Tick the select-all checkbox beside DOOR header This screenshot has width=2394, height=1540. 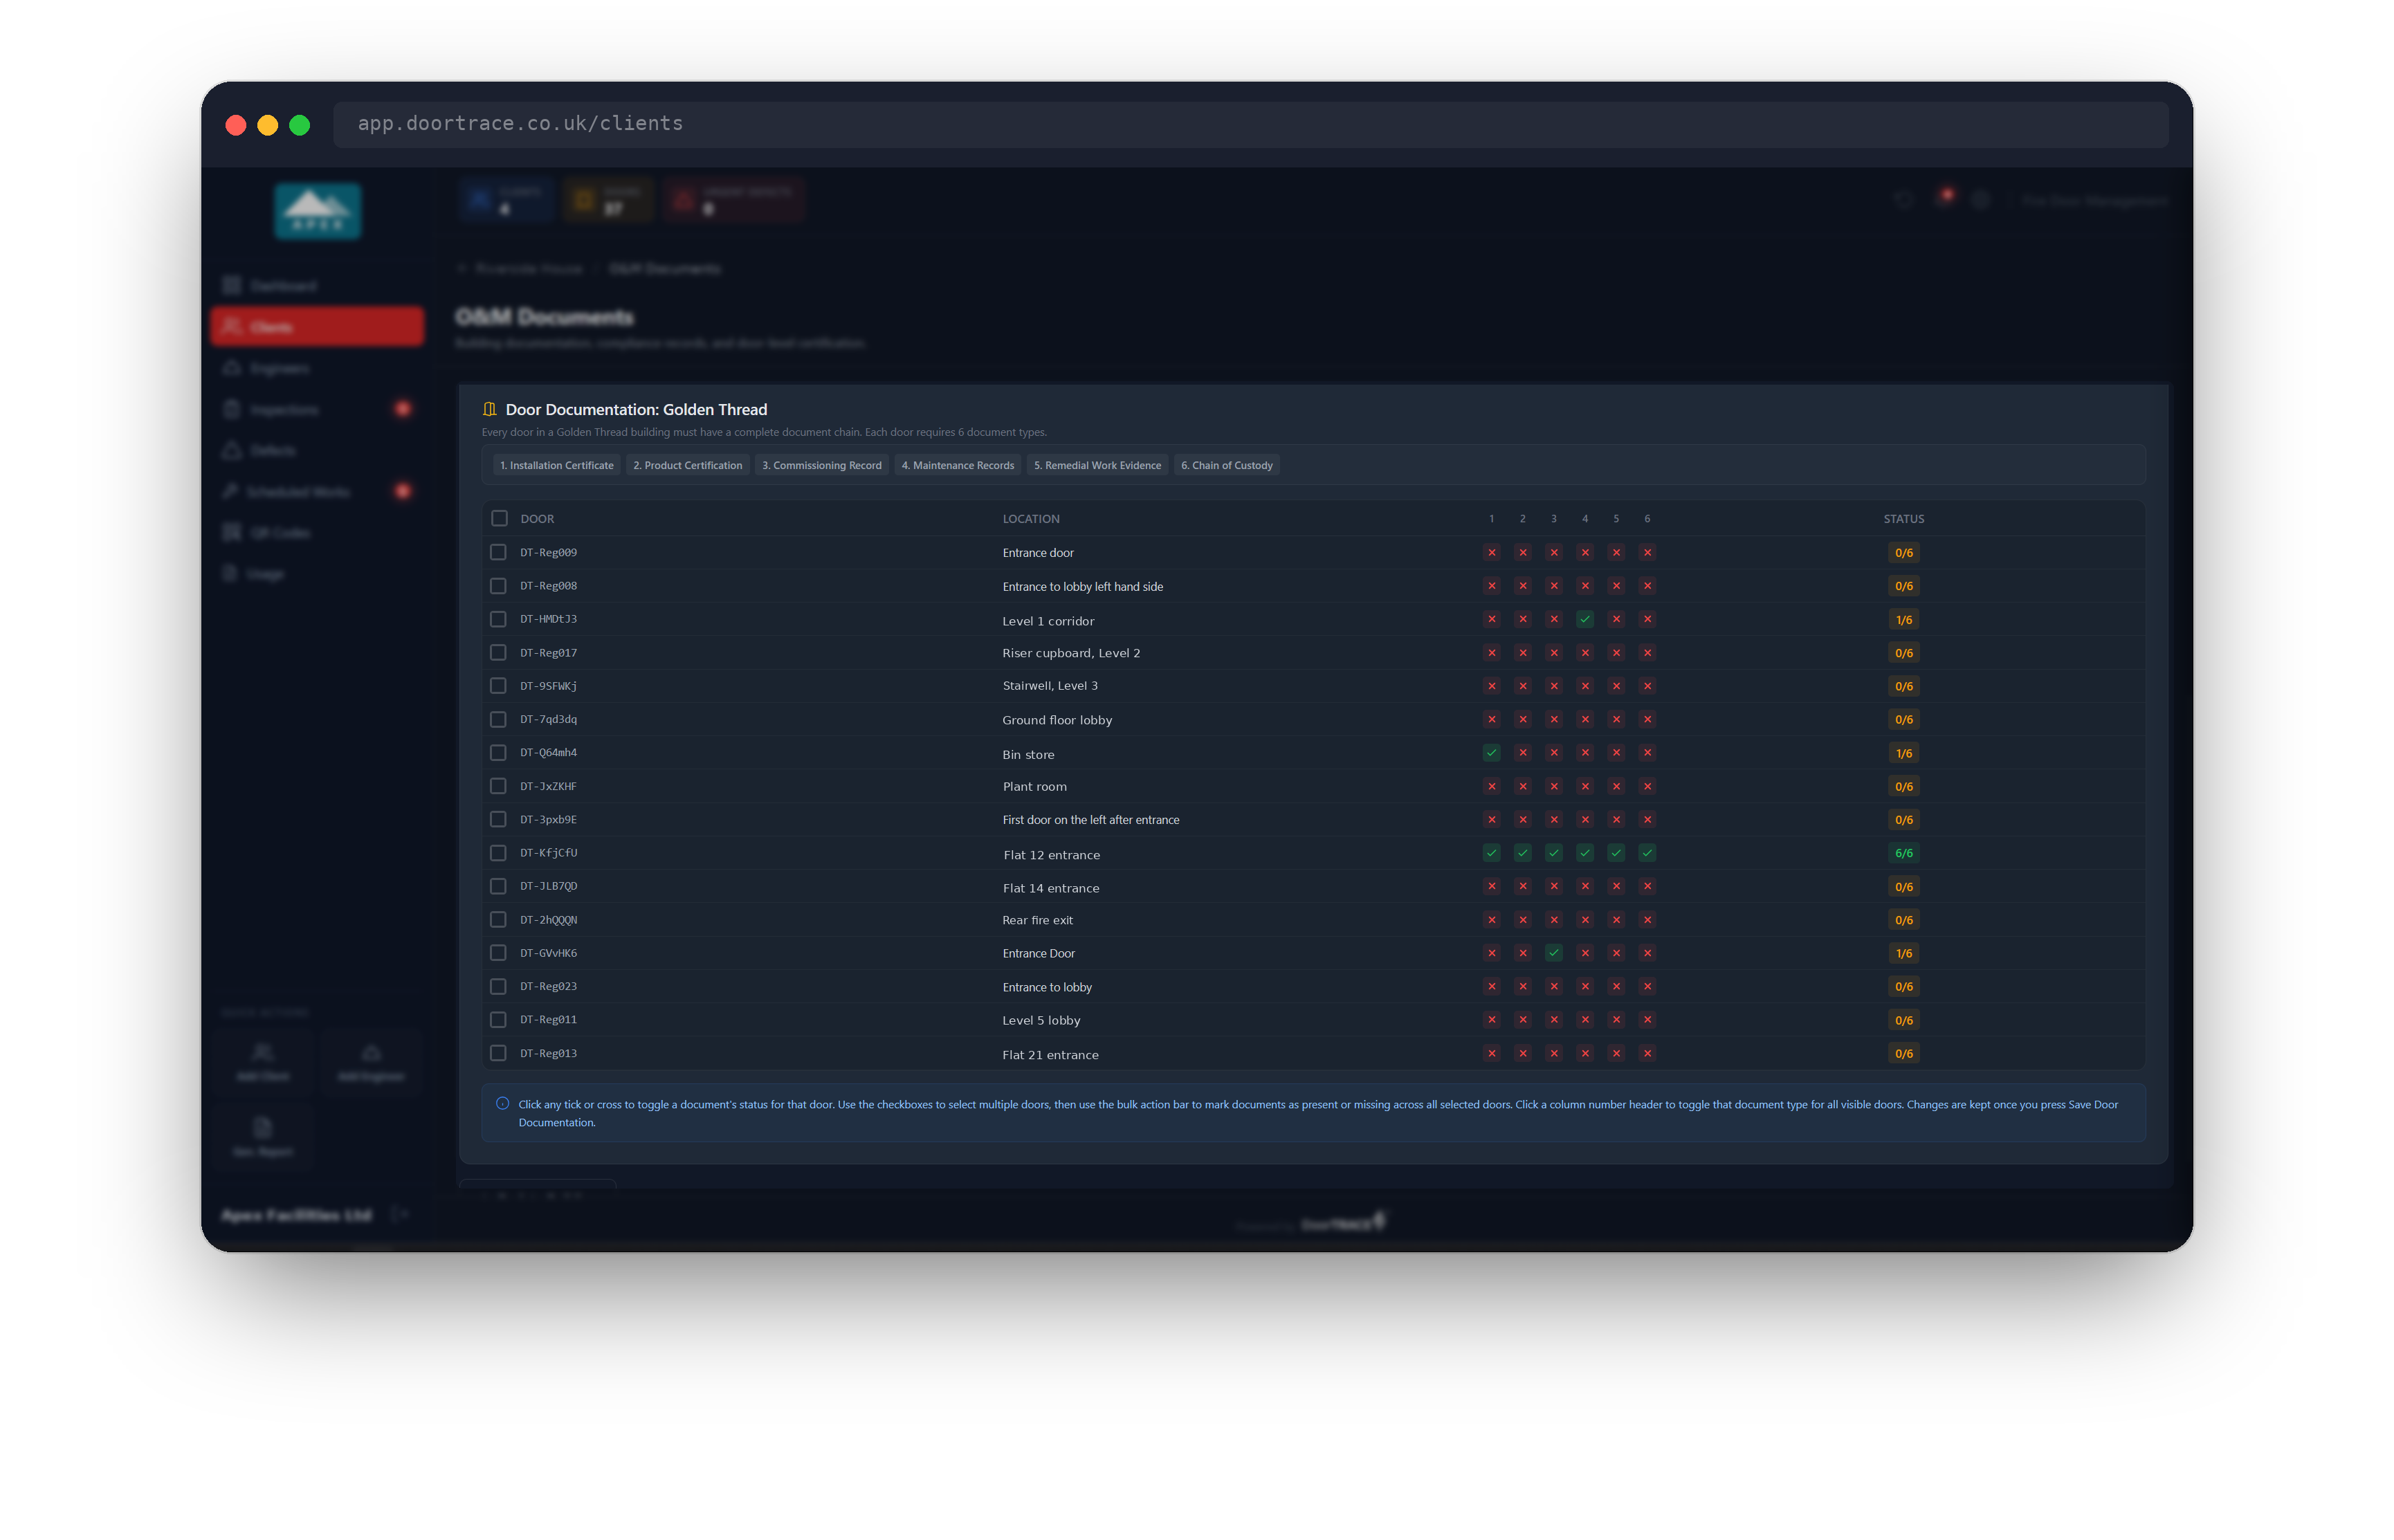pyautogui.click(x=499, y=518)
